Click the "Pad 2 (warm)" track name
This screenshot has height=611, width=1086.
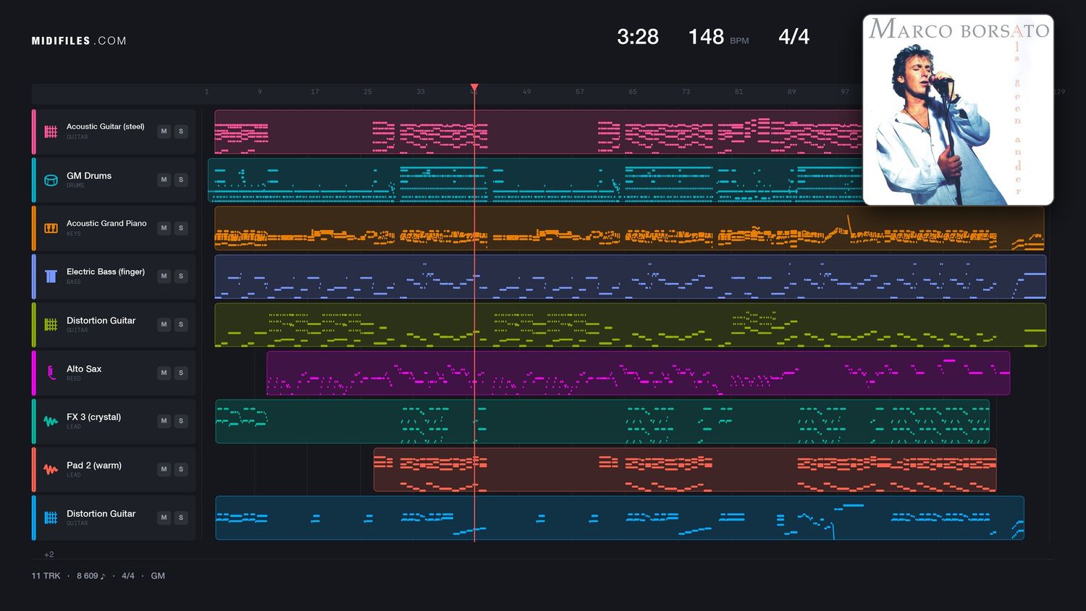(94, 465)
